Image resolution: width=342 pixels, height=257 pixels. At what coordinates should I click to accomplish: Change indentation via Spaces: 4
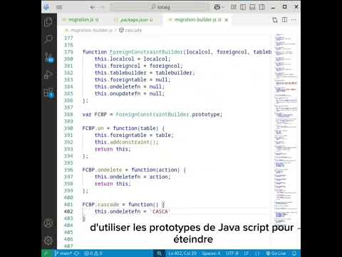pyautogui.click(x=212, y=253)
